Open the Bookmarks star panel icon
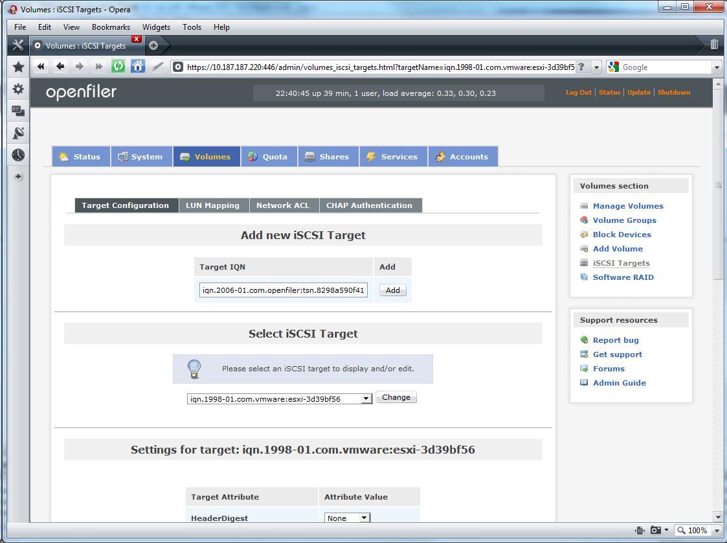This screenshot has width=727, height=543. (18, 67)
